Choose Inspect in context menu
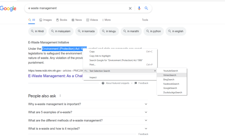The width and height of the screenshot is (225, 140). click(x=120, y=77)
